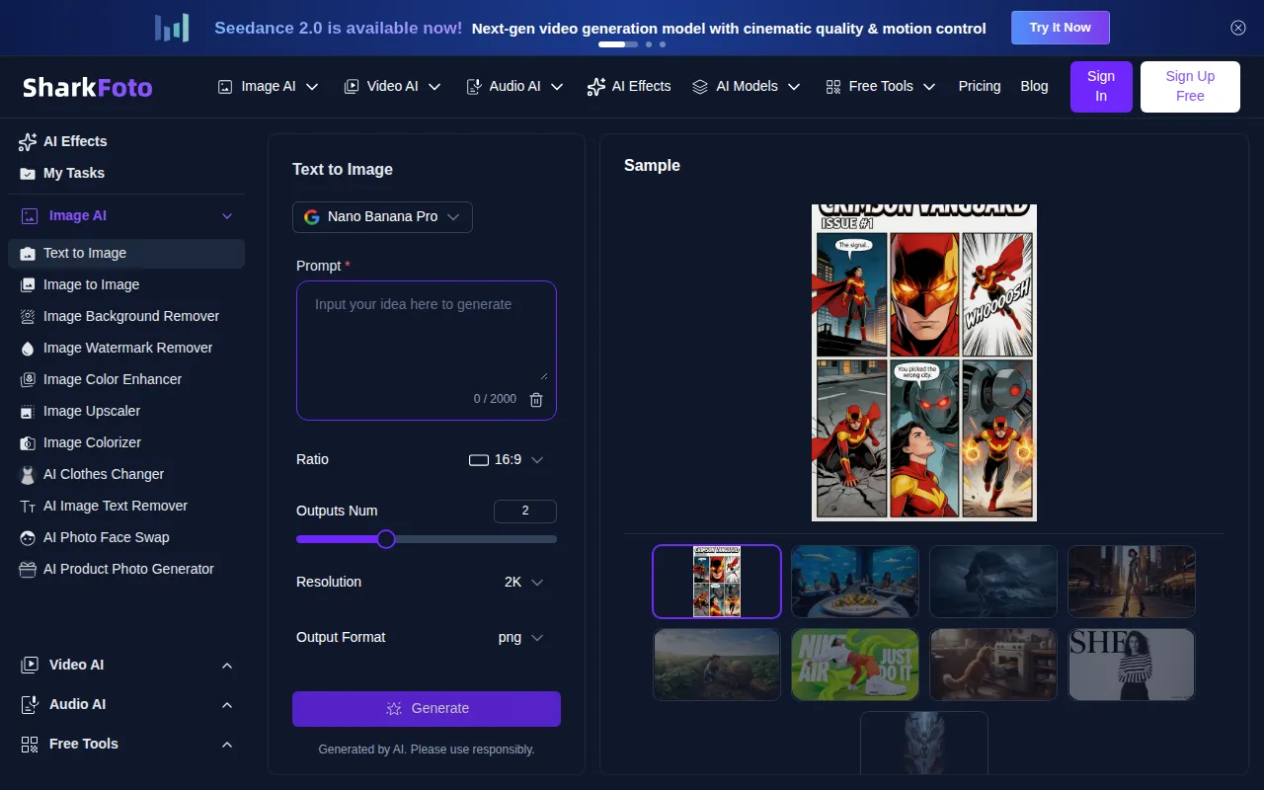Image resolution: width=1264 pixels, height=790 pixels.
Task: Expand the Video AI sidebar section
Action: tap(227, 666)
